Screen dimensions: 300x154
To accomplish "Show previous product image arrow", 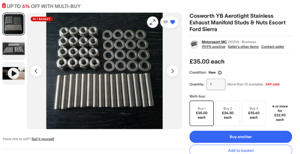I will pos(36,71).
